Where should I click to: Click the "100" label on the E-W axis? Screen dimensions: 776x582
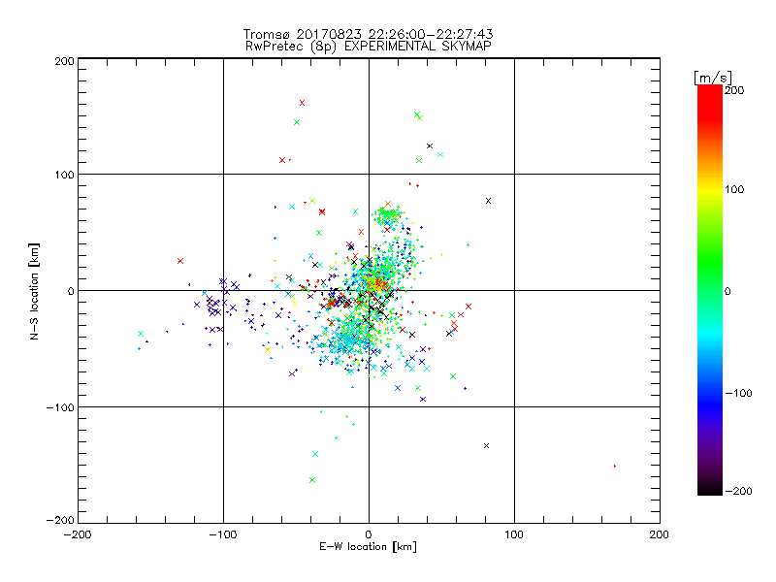[514, 534]
